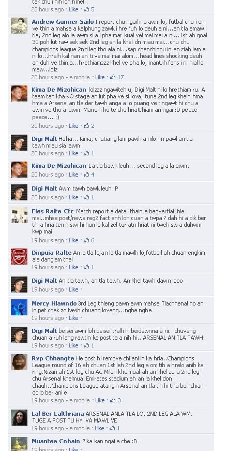Open Digi Malt profile from 'Haha... Kima' comment
This screenshot has height=451, width=227.
point(44,139)
